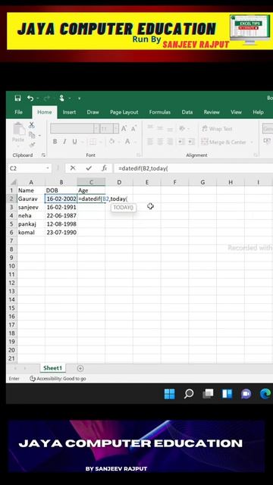Click the Decrease Indent icon
273x485 pixels.
point(181,142)
